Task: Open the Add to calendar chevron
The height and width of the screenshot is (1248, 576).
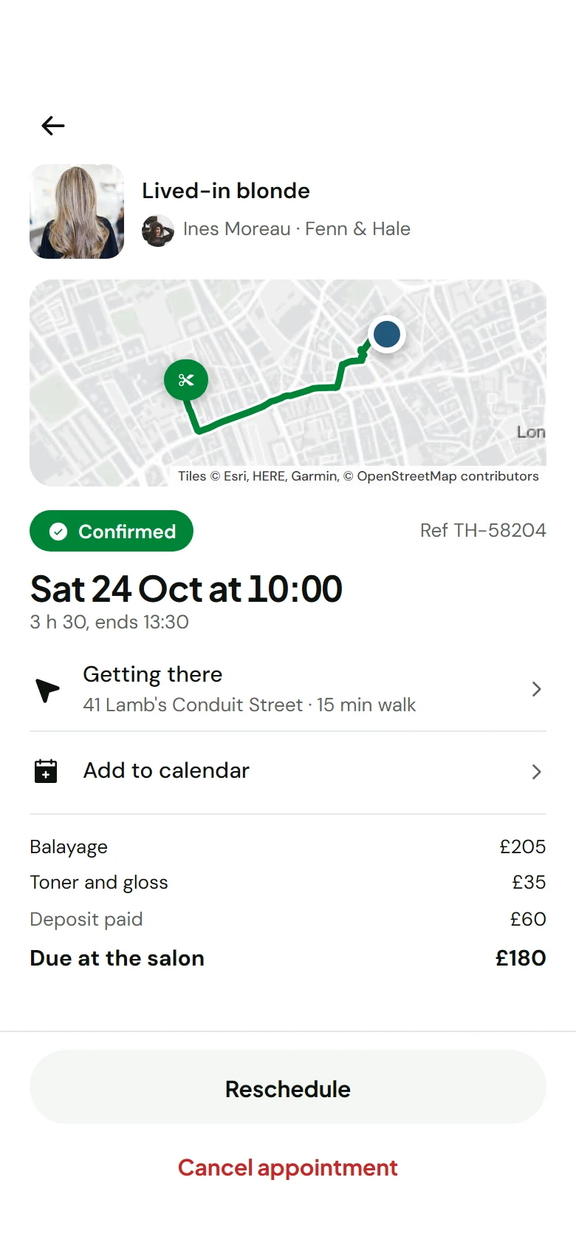Action: click(x=537, y=772)
